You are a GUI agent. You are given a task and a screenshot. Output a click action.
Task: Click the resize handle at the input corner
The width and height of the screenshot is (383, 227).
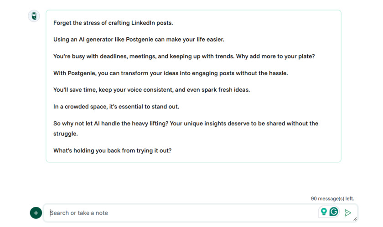coord(355,219)
